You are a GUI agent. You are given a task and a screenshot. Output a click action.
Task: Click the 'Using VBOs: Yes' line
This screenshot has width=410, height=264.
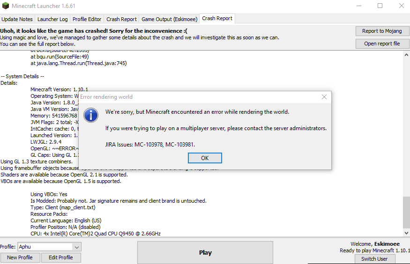[49, 194]
